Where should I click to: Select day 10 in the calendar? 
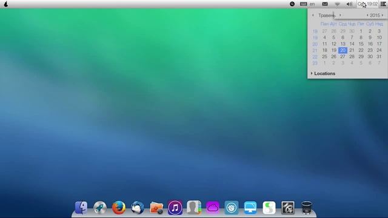click(379, 38)
